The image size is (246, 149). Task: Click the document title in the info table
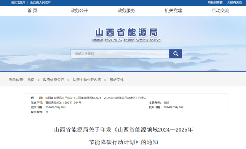[x=95, y=98]
